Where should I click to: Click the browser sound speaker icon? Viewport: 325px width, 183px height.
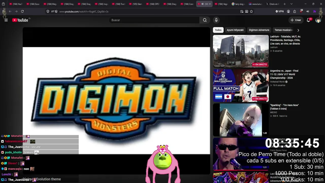308,11
